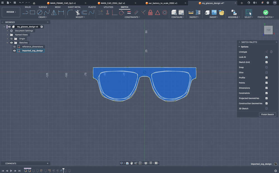Open the SHEET METAL ribbon tab
The height and width of the screenshot is (173, 279).
[74, 7]
